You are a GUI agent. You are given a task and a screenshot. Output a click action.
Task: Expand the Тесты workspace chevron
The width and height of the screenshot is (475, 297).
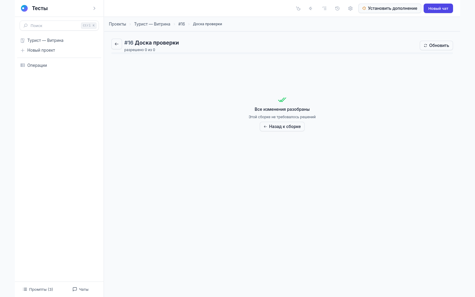(94, 8)
